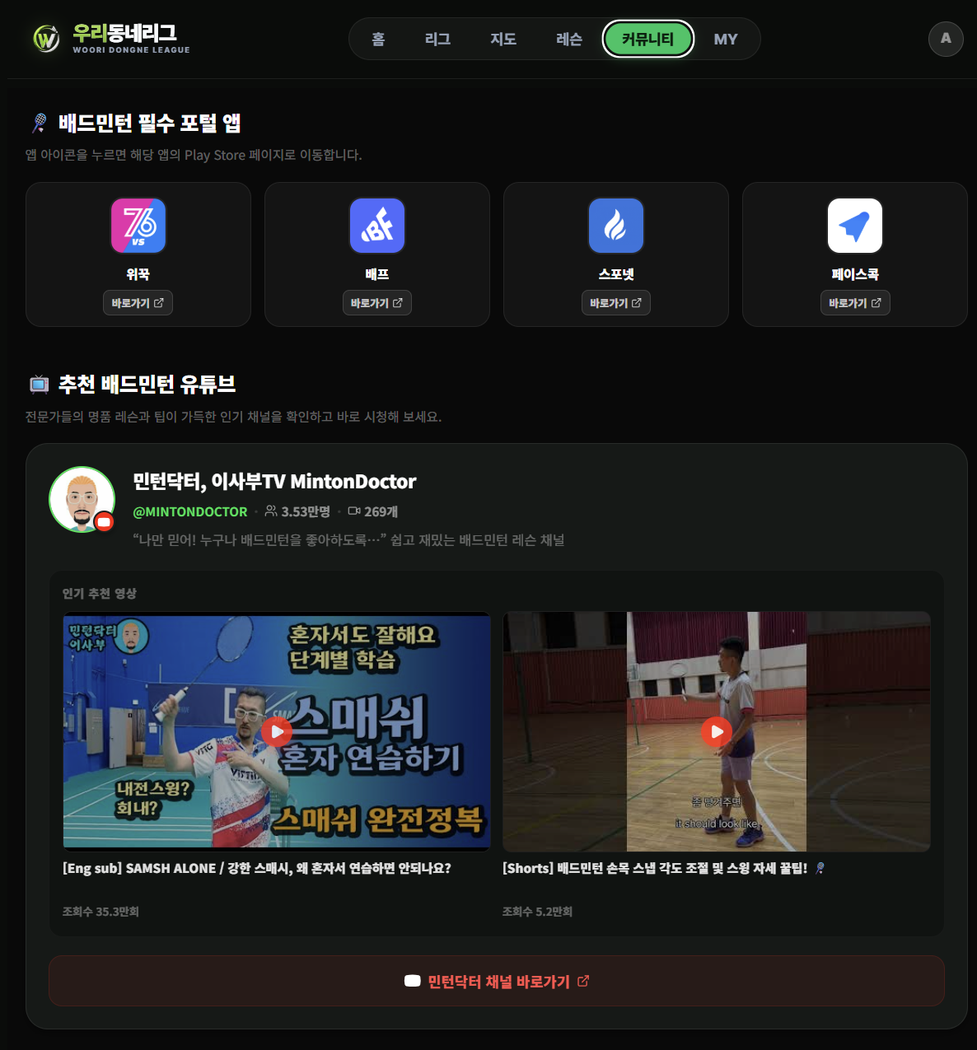977x1050 pixels.
Task: Click the [Eng sub] SAMSH ALONE title
Action: point(257,868)
